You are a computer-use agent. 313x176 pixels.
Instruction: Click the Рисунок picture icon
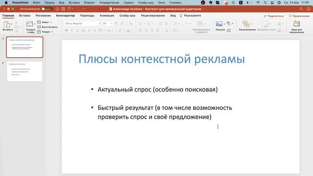[x=219, y=24]
